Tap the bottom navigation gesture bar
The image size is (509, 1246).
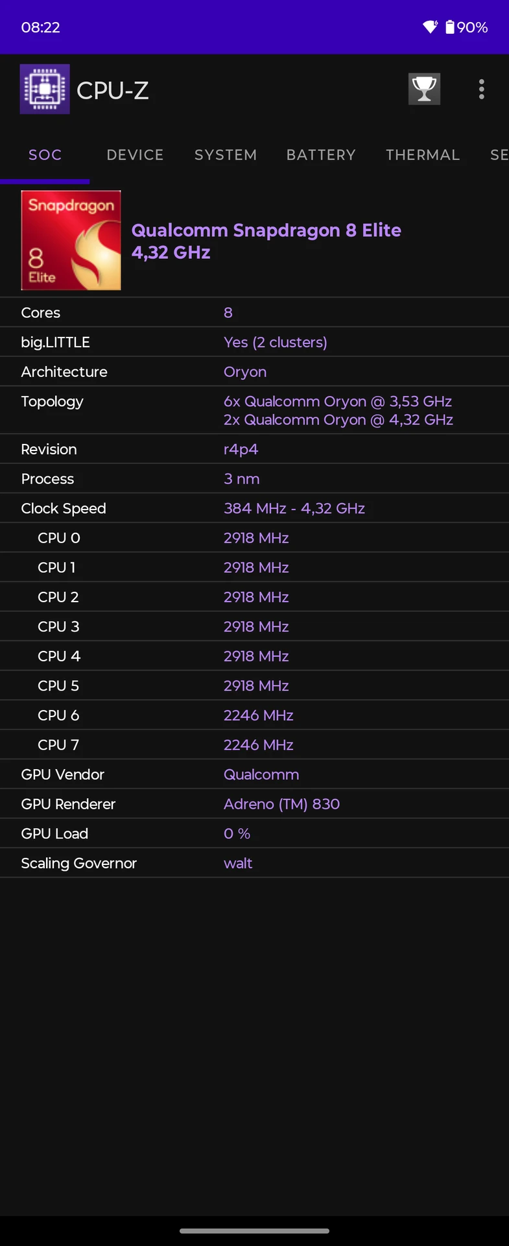pos(254,1230)
